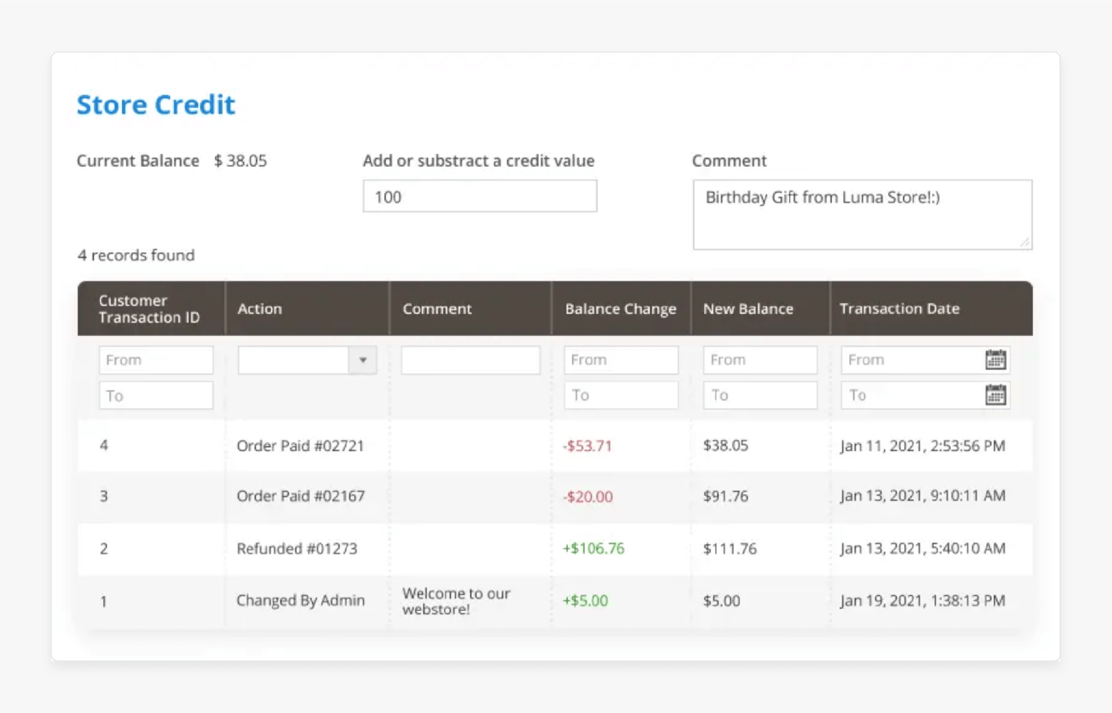
Task: Click the -$53.71 balance change
Action: pos(587,446)
